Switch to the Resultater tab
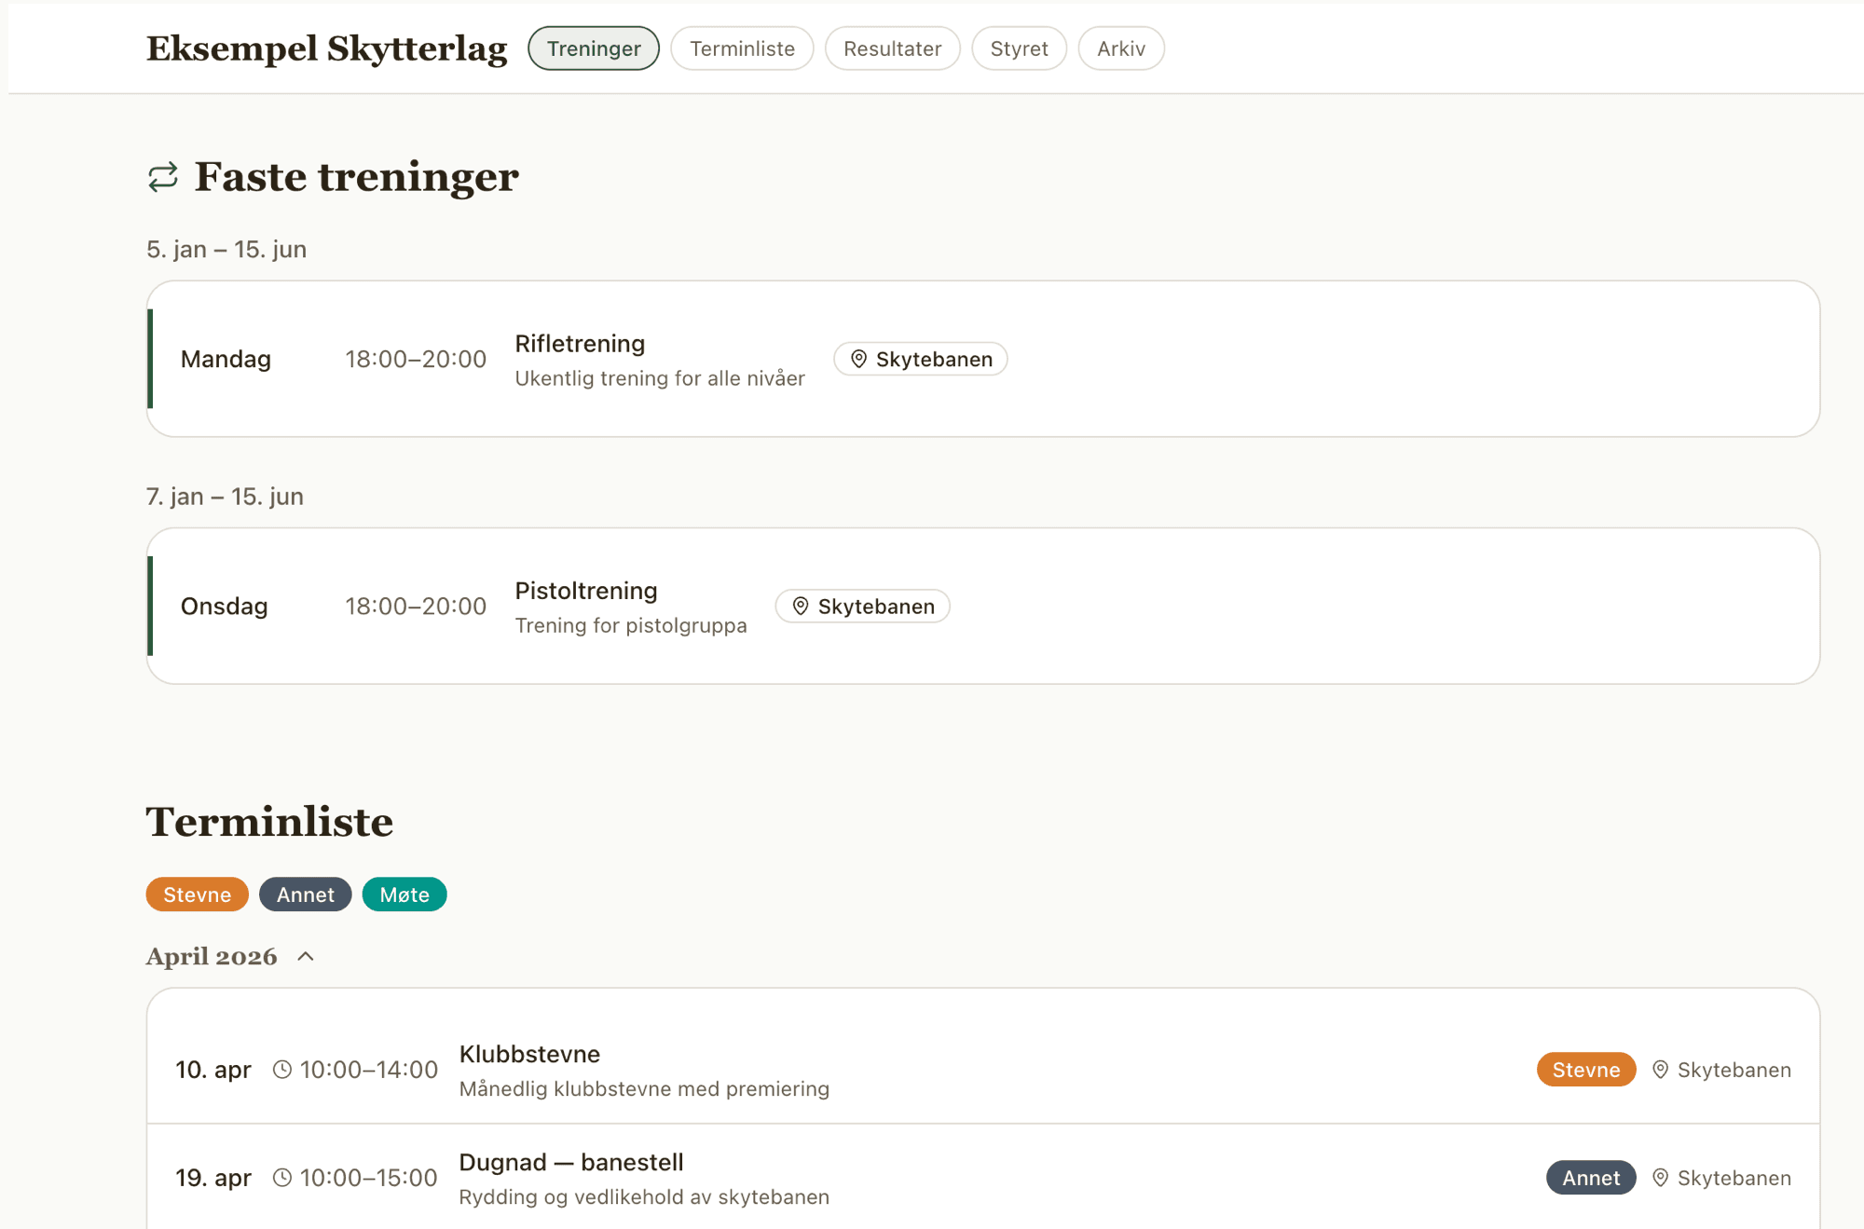 [x=892, y=48]
